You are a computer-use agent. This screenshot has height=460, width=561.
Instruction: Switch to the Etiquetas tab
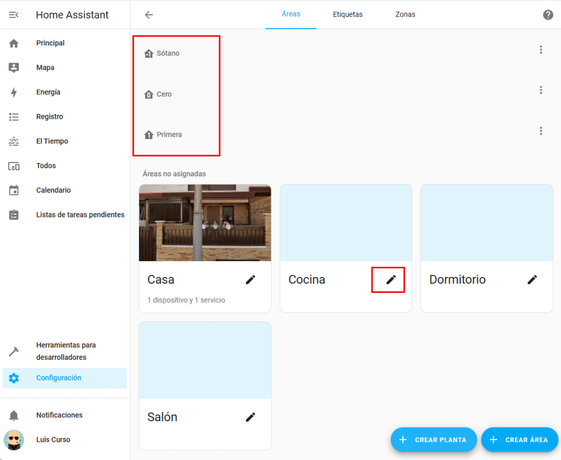click(x=347, y=15)
